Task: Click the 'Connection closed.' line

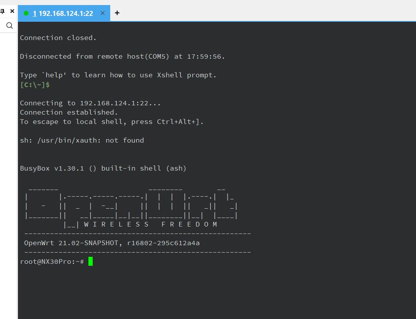Action: pos(58,38)
